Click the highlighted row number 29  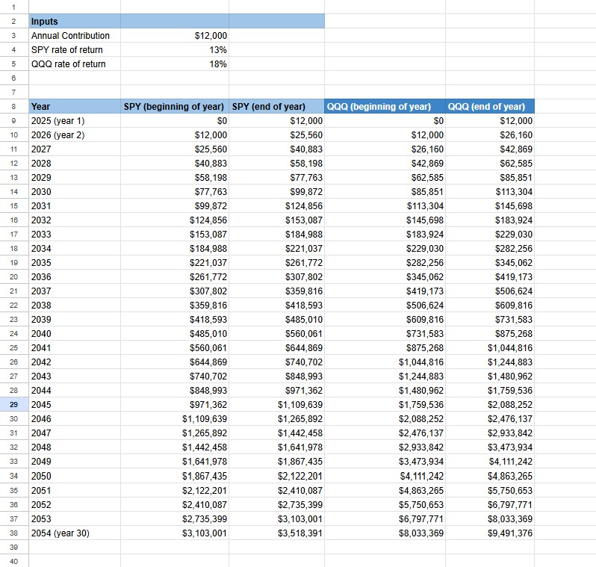[13, 405]
